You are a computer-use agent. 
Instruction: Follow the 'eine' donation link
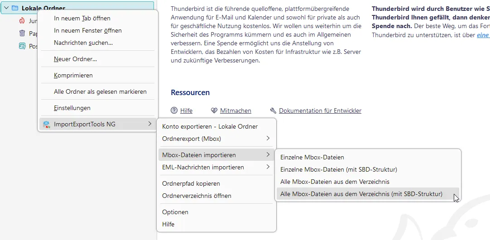pyautogui.click(x=483, y=35)
